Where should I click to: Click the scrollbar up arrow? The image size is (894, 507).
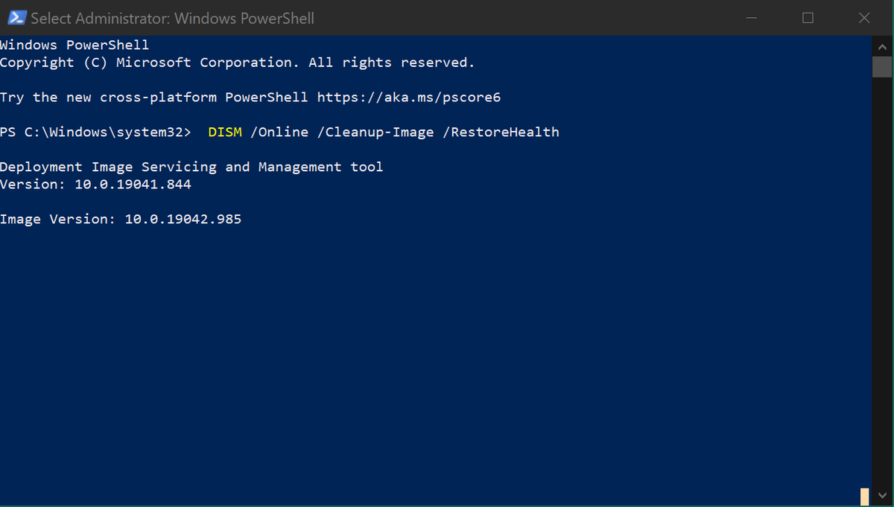click(x=882, y=46)
